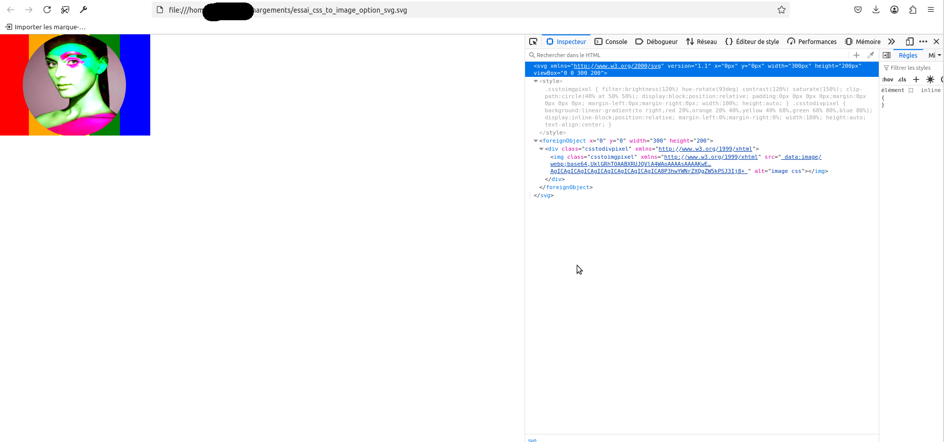Select the Règles sidebar tab

908,55
